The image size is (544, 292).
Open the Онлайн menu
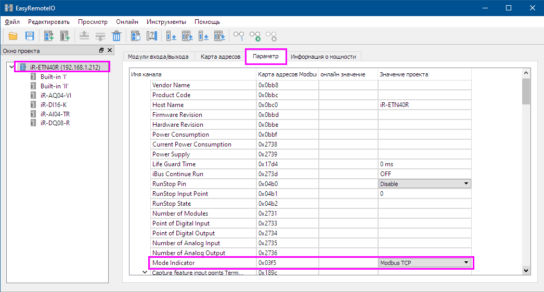(127, 22)
